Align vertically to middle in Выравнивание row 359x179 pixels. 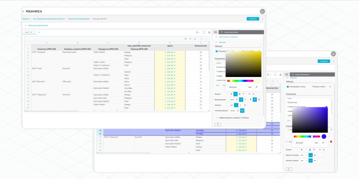click(255, 100)
